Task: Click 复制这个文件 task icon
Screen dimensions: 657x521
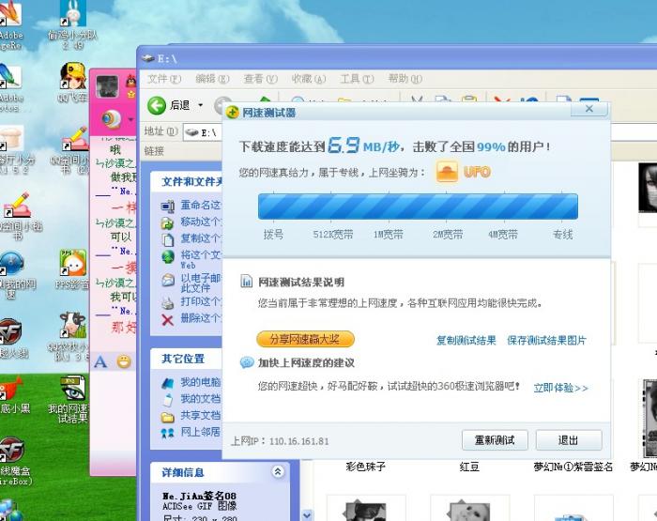Action: pos(168,239)
